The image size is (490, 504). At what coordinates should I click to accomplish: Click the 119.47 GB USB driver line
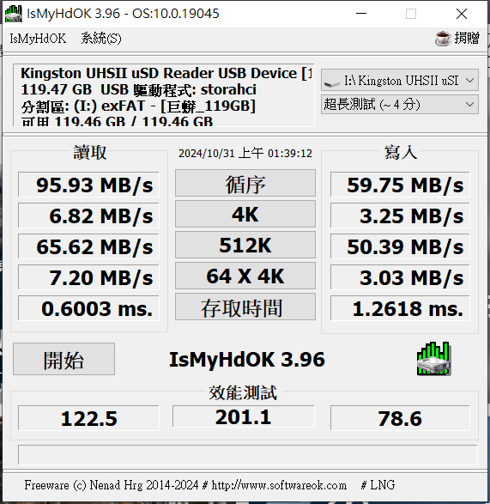(x=138, y=89)
